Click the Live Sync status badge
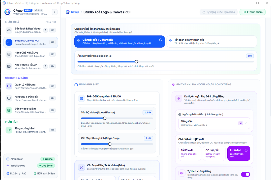Viewport: 271px width, 180px height. click(x=46, y=165)
